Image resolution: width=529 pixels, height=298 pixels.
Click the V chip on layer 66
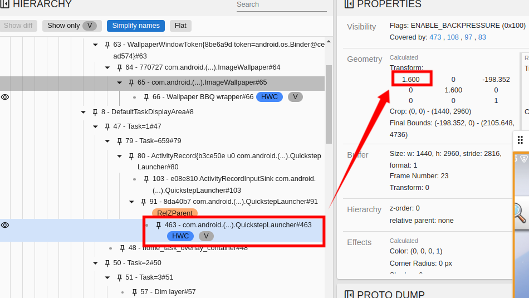[295, 97]
